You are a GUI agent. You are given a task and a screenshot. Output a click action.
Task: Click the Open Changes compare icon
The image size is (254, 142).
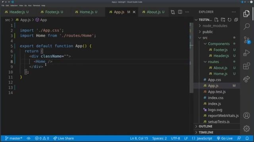(173, 12)
